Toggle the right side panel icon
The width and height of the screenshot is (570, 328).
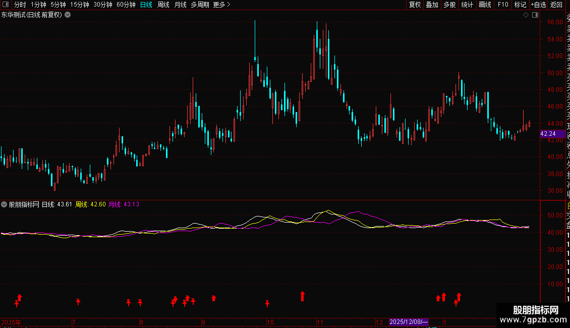pyautogui.click(x=535, y=15)
